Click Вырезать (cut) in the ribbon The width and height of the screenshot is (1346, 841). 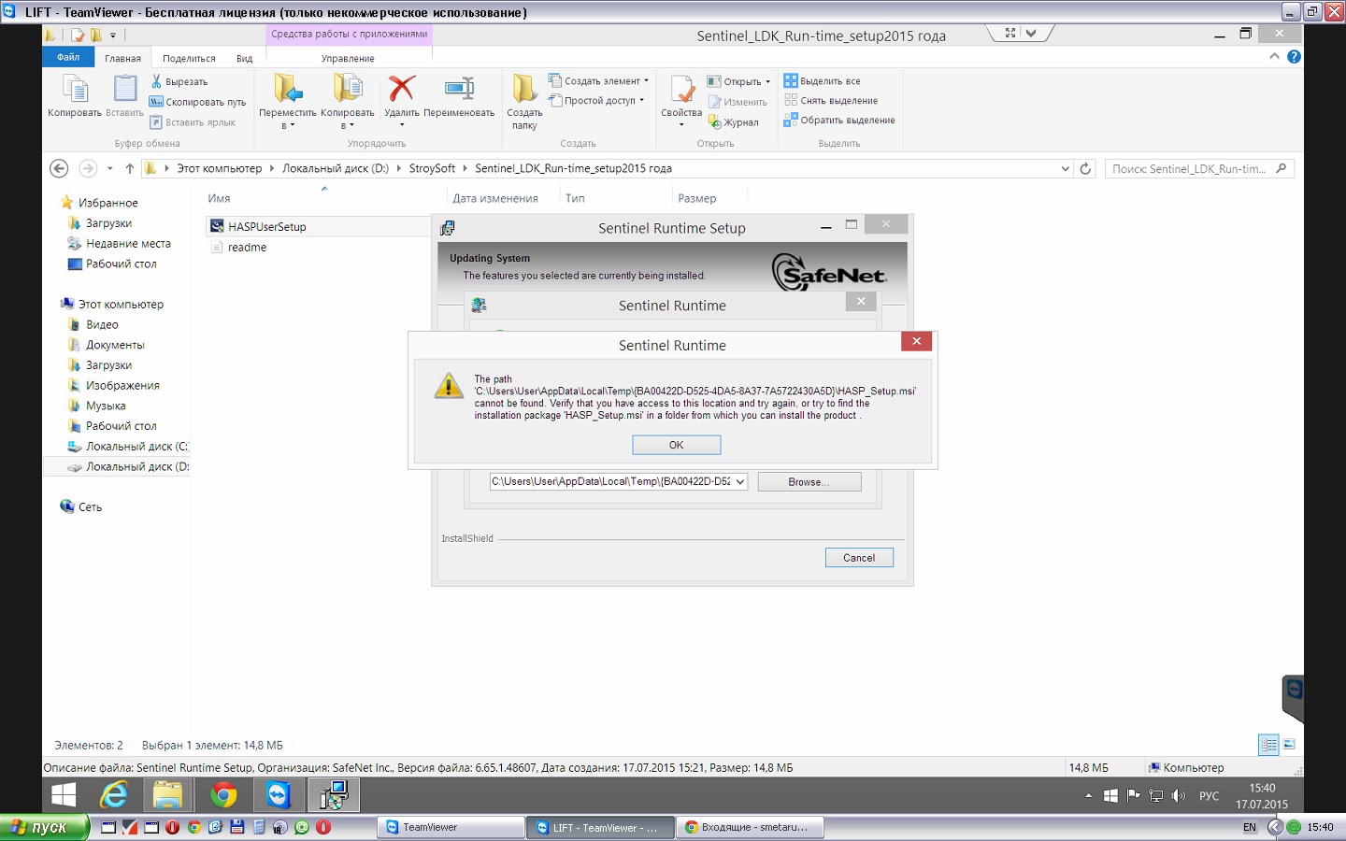pos(179,81)
